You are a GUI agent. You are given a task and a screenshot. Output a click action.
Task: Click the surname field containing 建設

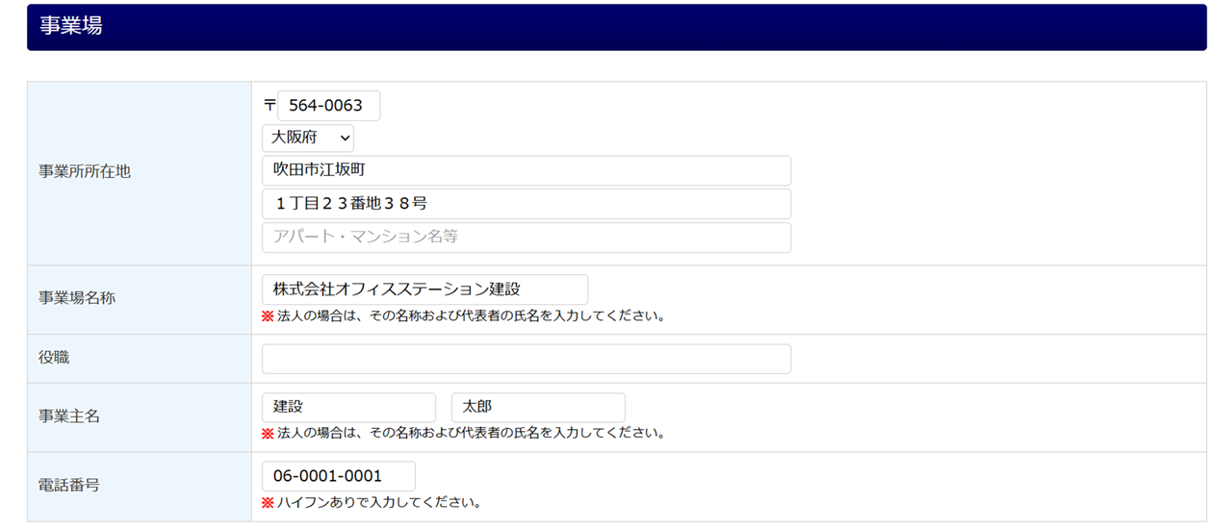[348, 407]
